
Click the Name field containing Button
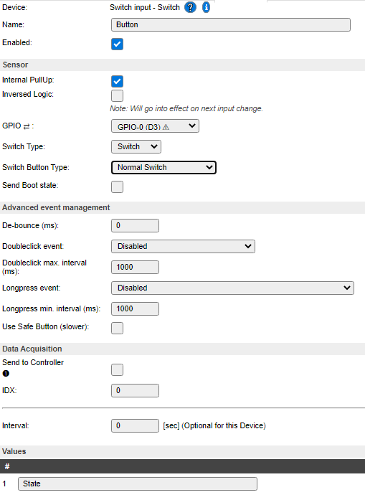[x=231, y=25]
